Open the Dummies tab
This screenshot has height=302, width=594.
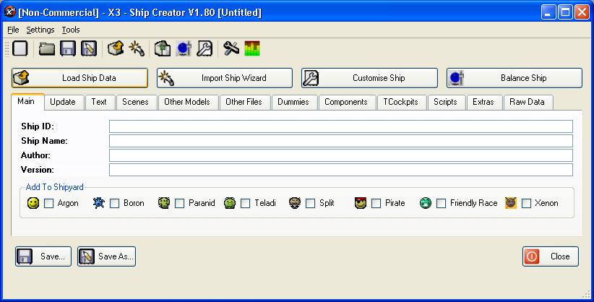click(x=293, y=102)
